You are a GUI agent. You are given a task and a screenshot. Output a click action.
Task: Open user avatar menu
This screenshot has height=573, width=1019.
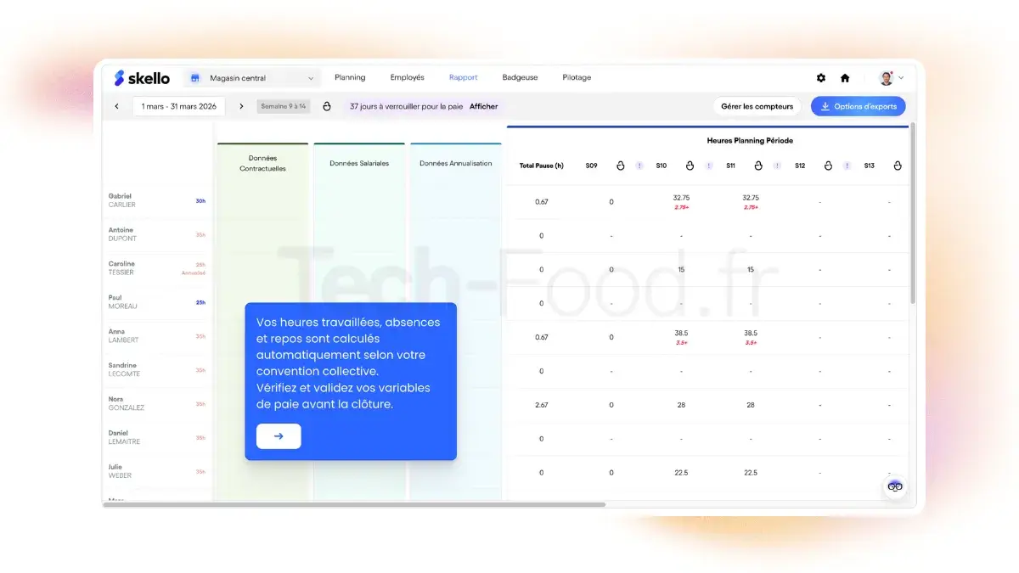click(891, 78)
